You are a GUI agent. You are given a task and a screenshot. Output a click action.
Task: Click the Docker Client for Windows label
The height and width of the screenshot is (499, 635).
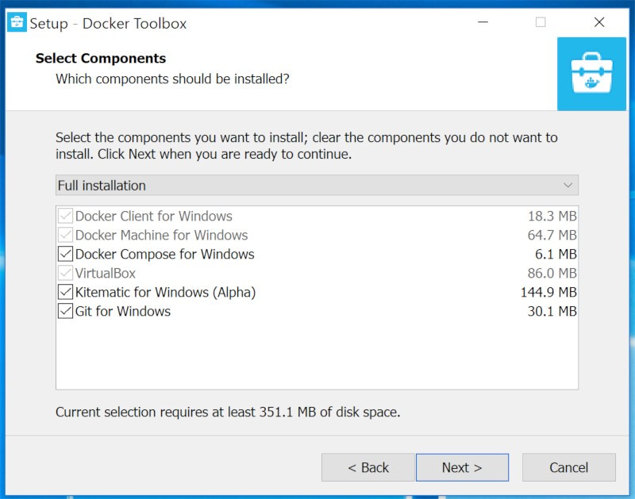(154, 216)
